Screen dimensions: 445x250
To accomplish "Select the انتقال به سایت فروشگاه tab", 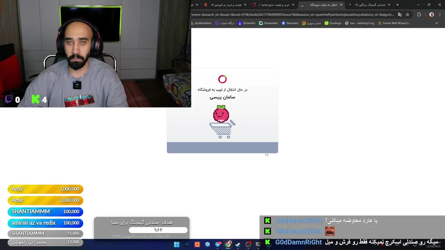I will 321,5.
